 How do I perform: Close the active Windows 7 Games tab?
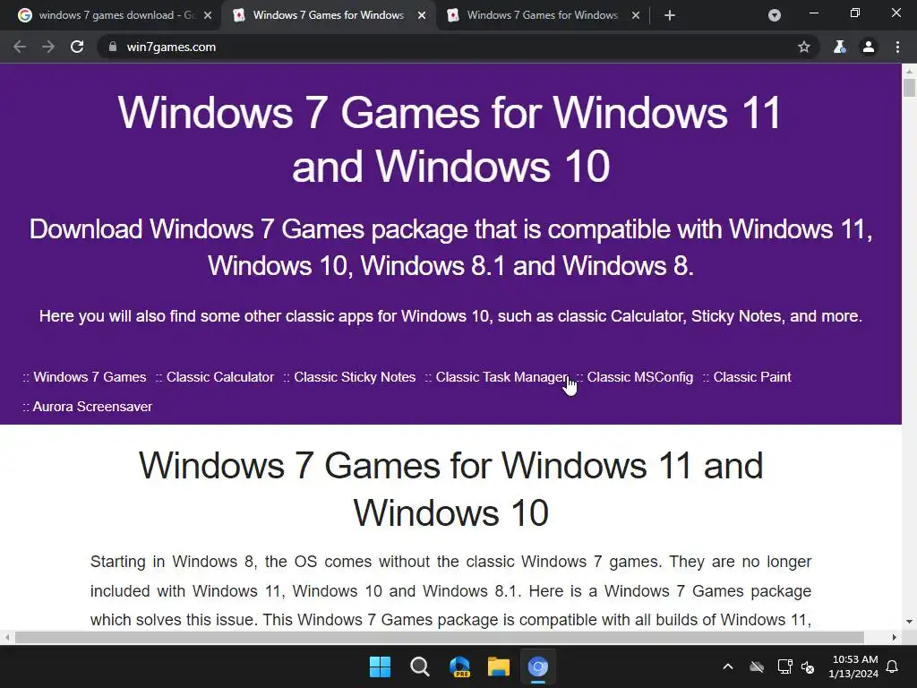click(x=422, y=16)
